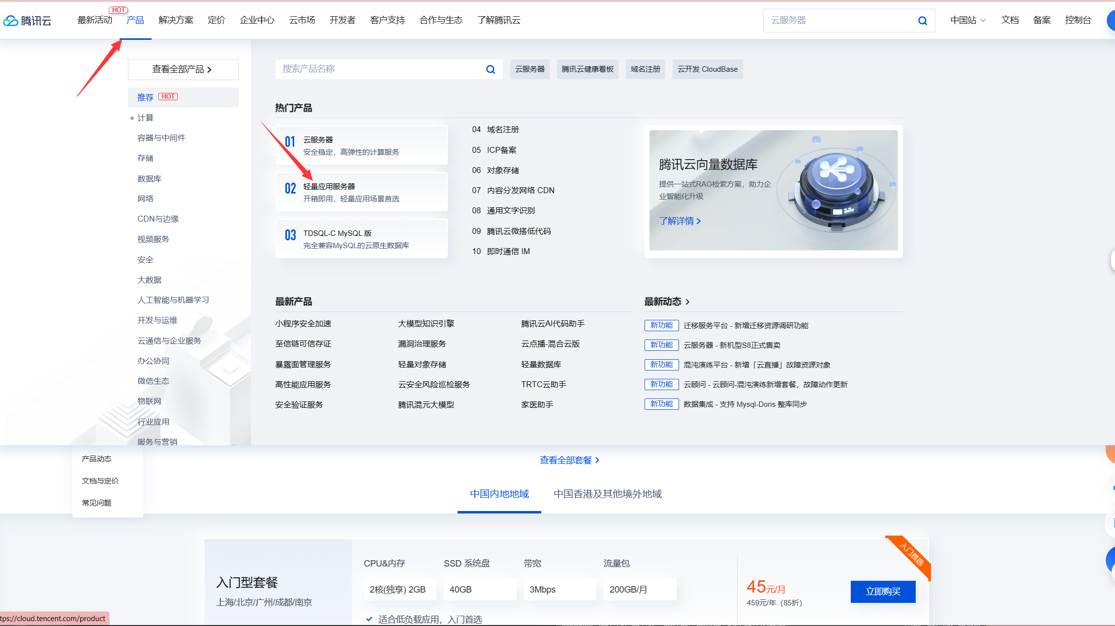Open 产品动态 side nav item
The height and width of the screenshot is (626, 1115).
click(x=96, y=459)
